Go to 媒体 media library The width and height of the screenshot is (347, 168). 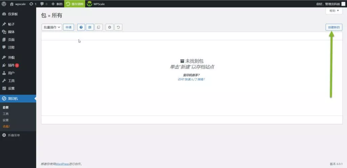(x=11, y=32)
